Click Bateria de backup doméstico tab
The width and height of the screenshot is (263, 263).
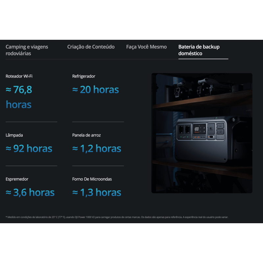(199, 50)
